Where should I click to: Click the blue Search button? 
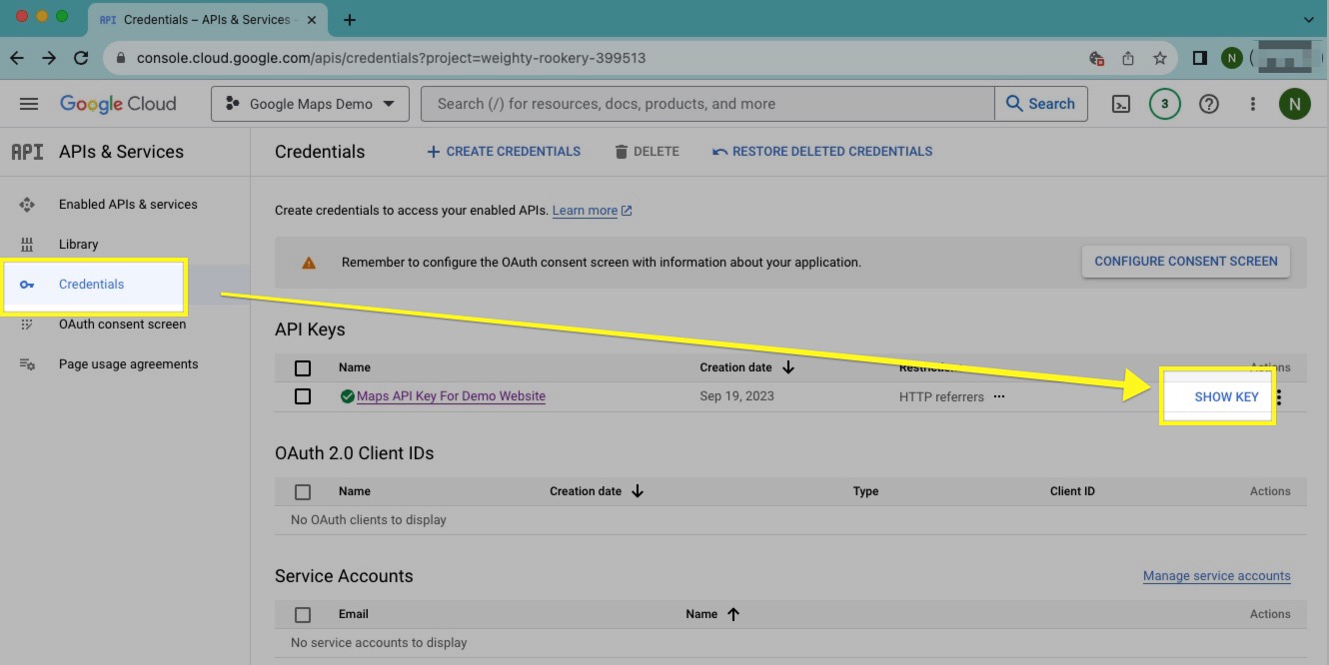[x=1040, y=104]
